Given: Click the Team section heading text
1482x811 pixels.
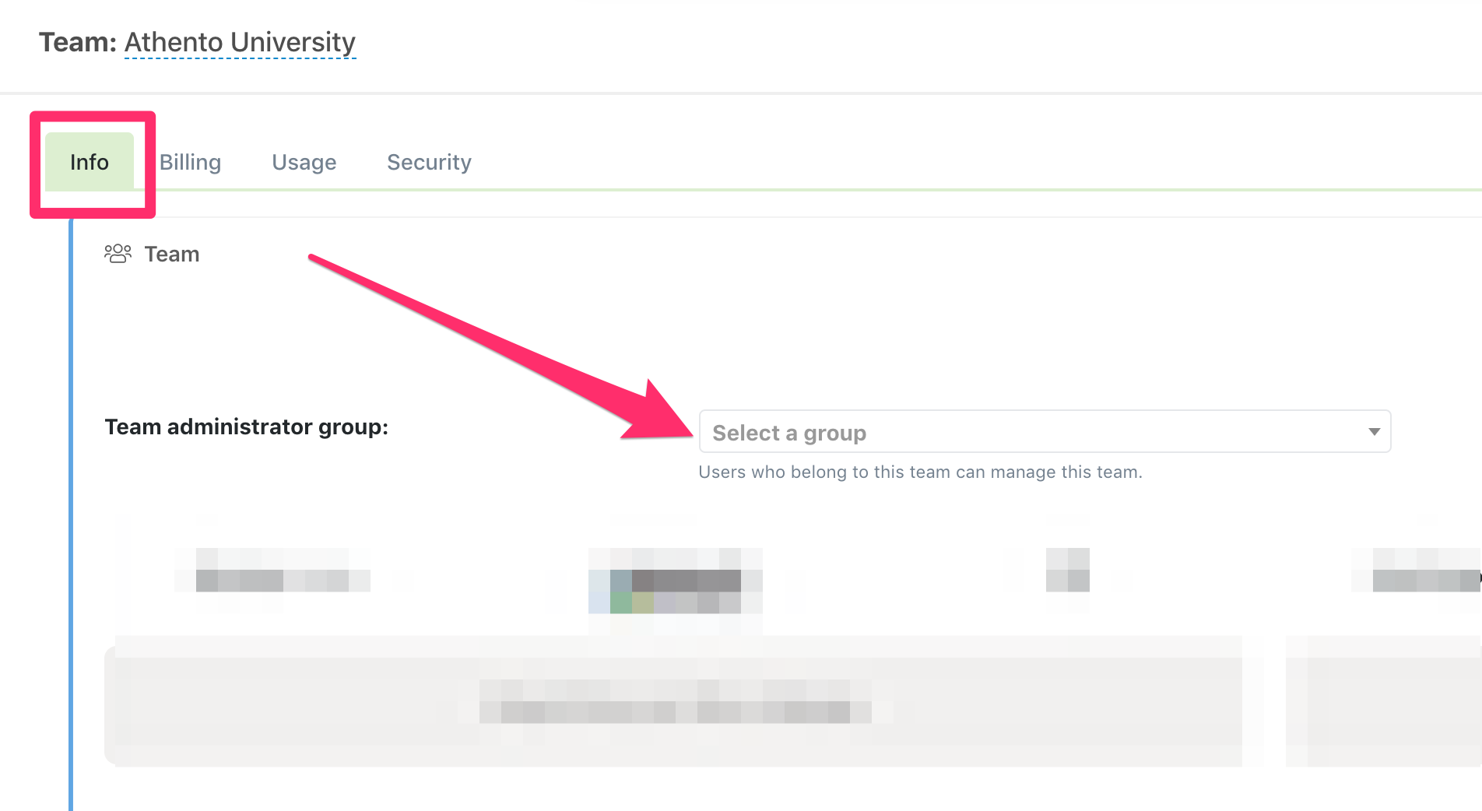Looking at the screenshot, I should tap(172, 255).
